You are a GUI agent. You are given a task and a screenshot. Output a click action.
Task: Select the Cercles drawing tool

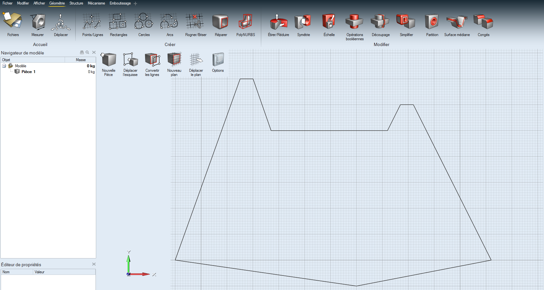144,22
